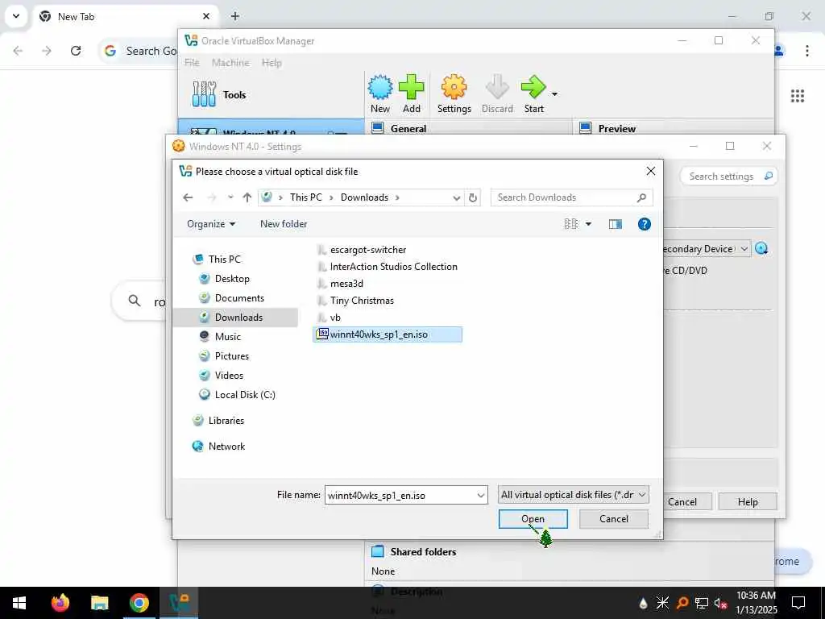
Task: Open Machine menu in VirtualBox Manager
Action: [x=230, y=63]
